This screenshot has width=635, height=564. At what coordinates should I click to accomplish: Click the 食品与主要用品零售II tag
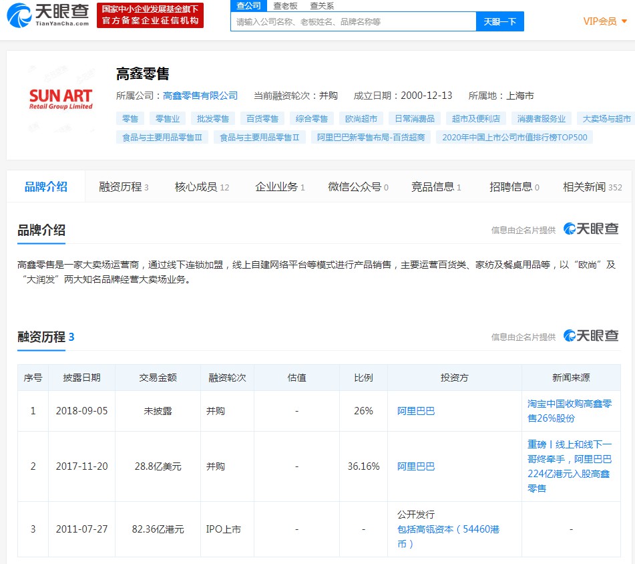click(x=259, y=138)
